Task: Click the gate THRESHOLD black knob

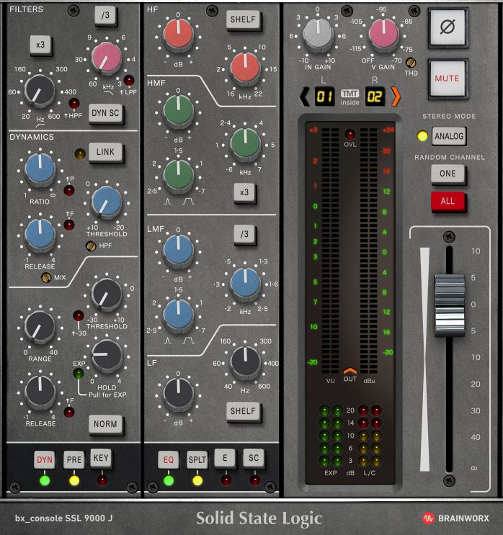Action: click(x=107, y=294)
